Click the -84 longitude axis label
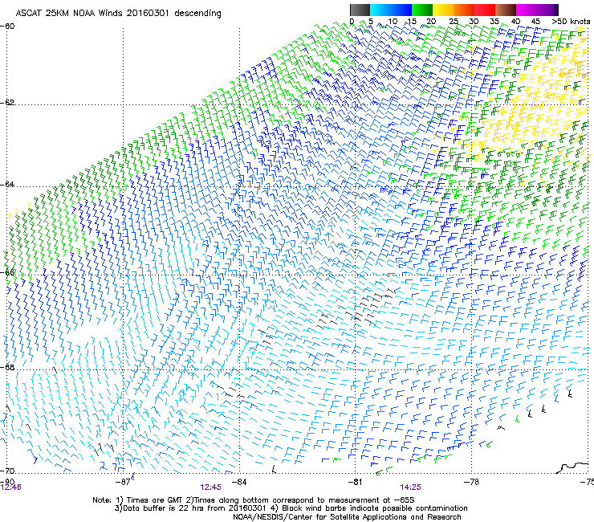The width and height of the screenshot is (594, 522). [x=239, y=482]
